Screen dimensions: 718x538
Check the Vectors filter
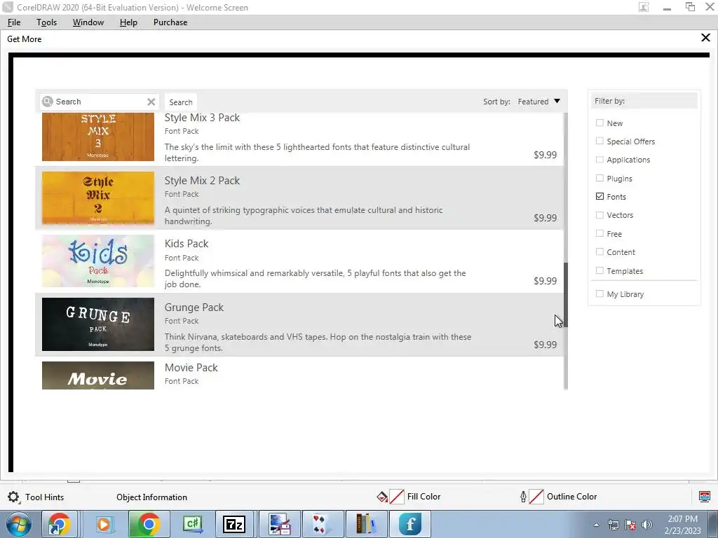[600, 214]
